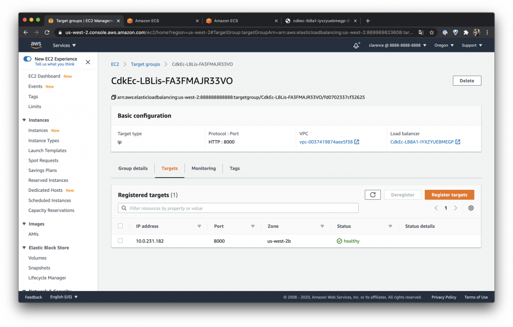Click the Register targets button
The image size is (513, 327).
(449, 195)
